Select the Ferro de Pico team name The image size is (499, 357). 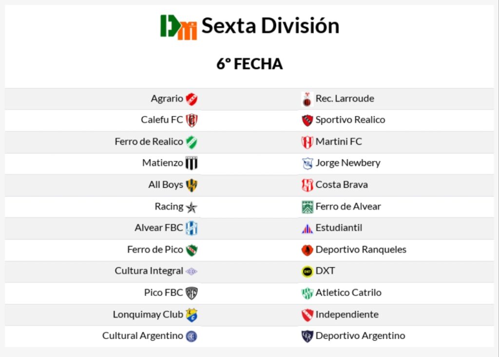tap(155, 250)
